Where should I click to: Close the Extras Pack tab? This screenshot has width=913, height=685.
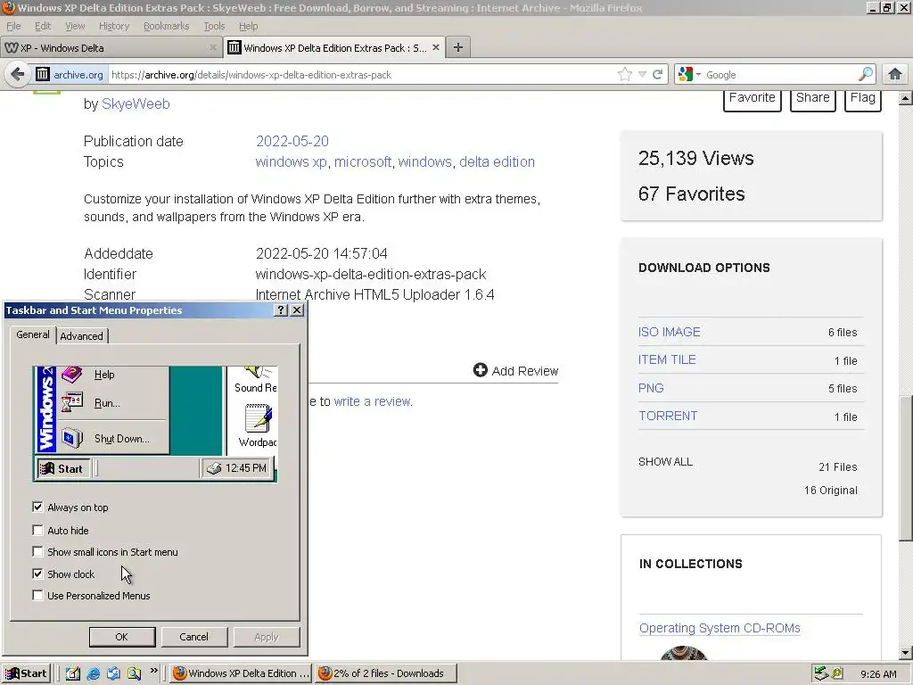coord(435,48)
